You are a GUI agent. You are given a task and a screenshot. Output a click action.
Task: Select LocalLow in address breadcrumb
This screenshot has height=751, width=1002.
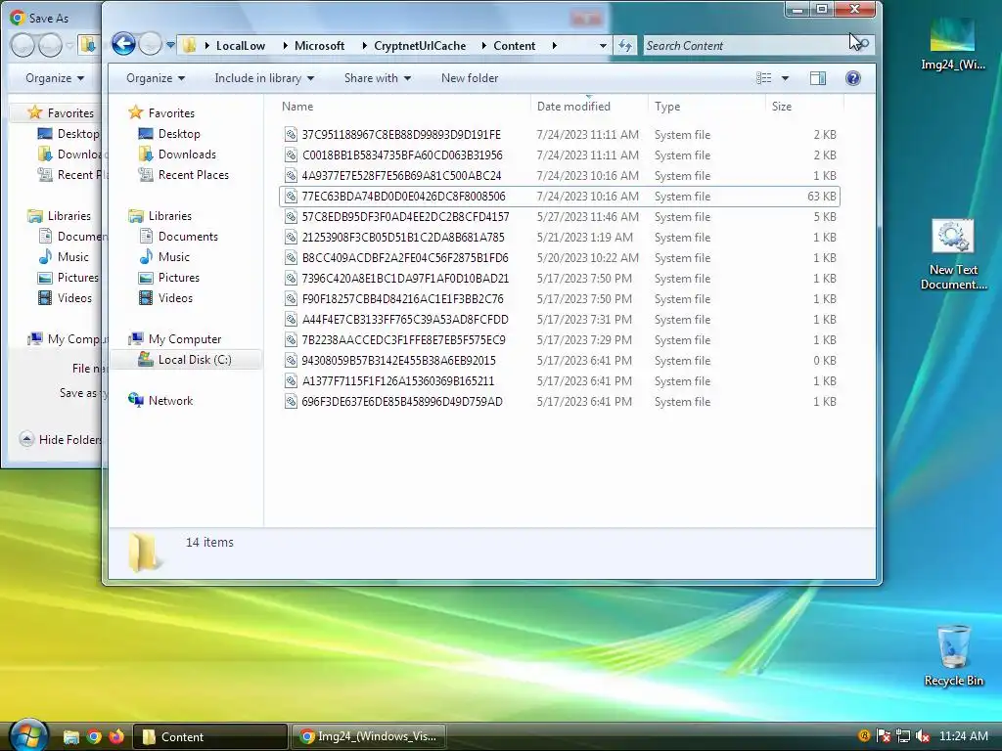pyautogui.click(x=241, y=46)
